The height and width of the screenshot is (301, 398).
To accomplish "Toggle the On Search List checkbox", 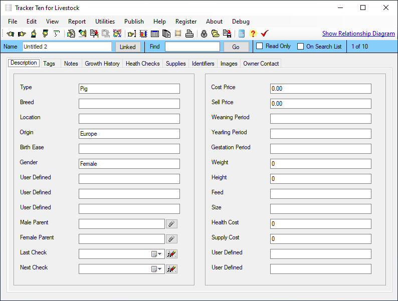I will [300, 47].
